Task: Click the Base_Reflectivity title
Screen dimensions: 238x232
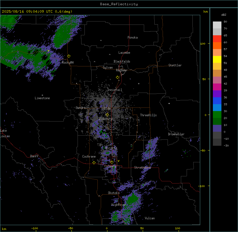Action: (119, 4)
